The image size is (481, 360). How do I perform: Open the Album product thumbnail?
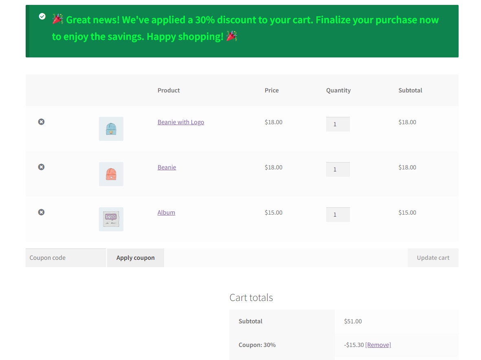click(x=111, y=219)
